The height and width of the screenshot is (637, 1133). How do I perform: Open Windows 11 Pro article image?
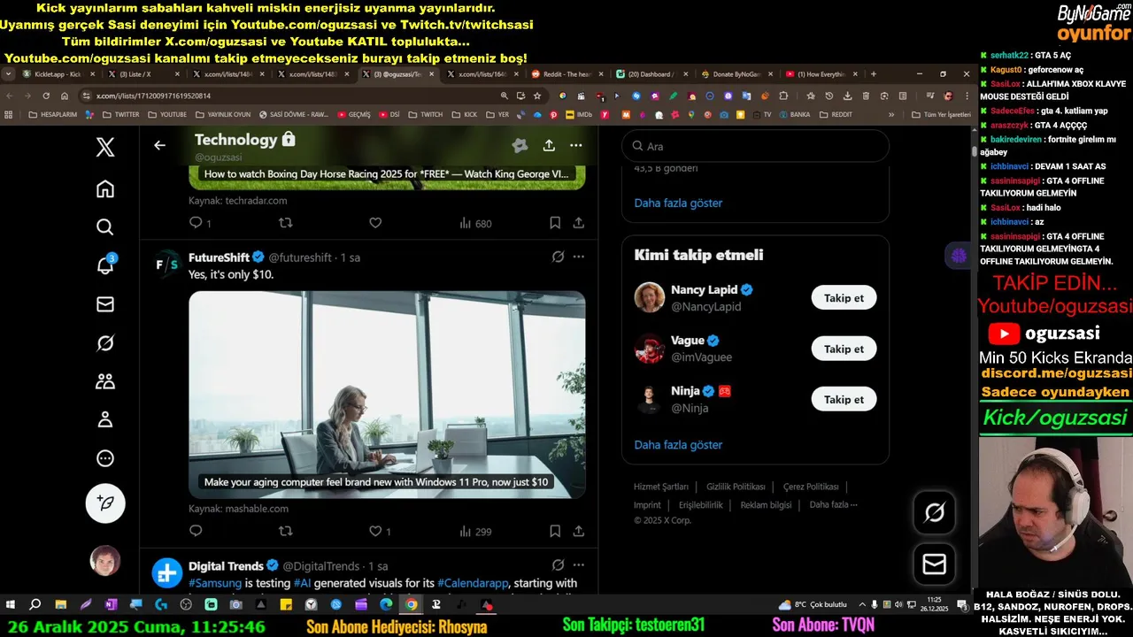tap(387, 395)
